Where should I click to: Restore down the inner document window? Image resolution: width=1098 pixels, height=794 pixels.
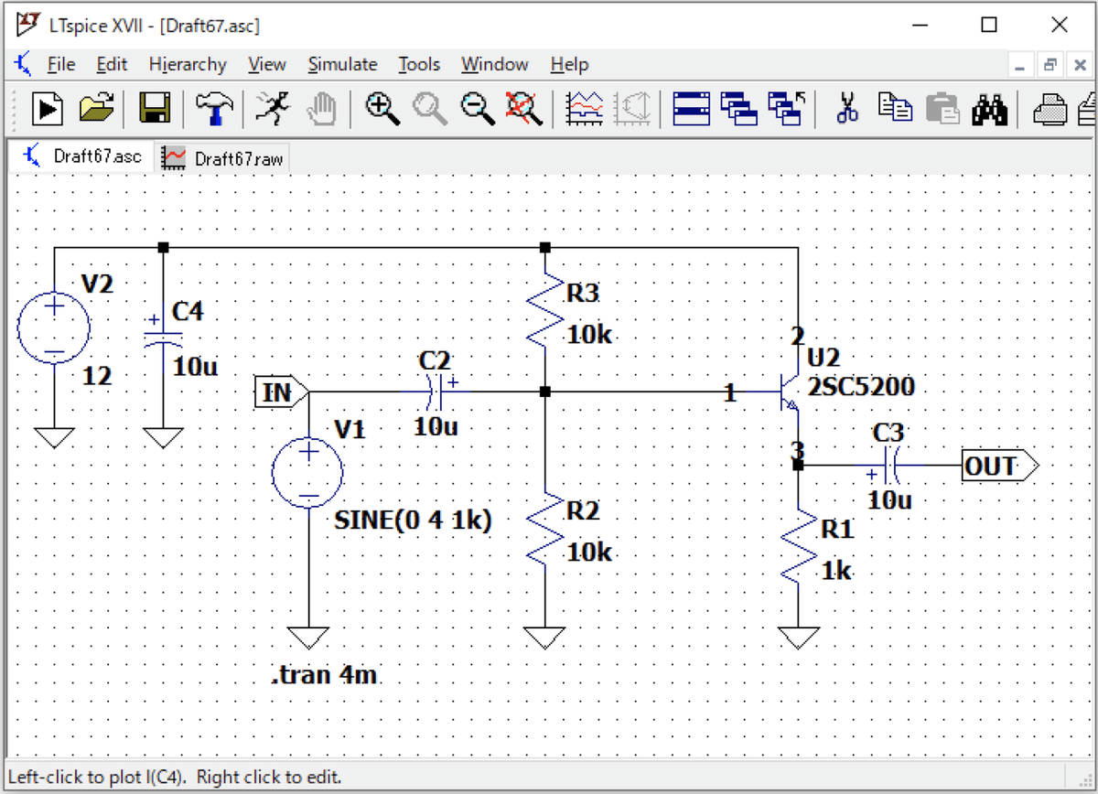coord(1050,65)
